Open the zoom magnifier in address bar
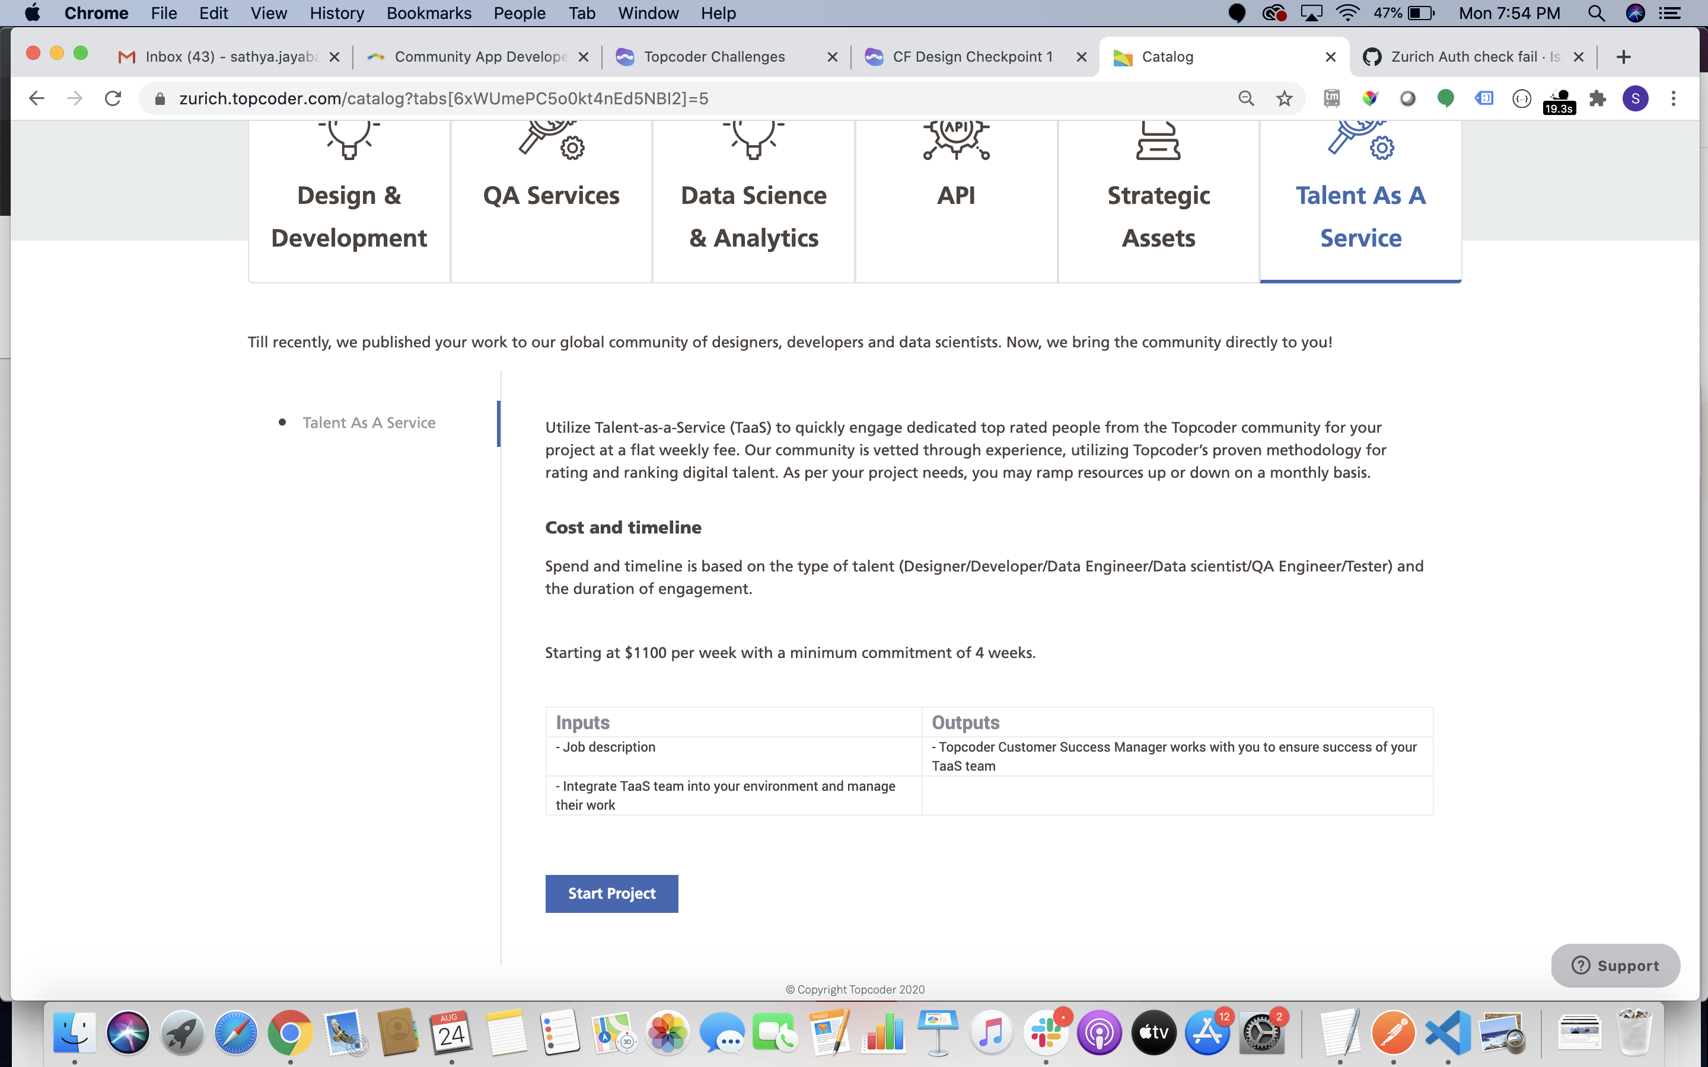This screenshot has width=1708, height=1067. pos(1247,98)
